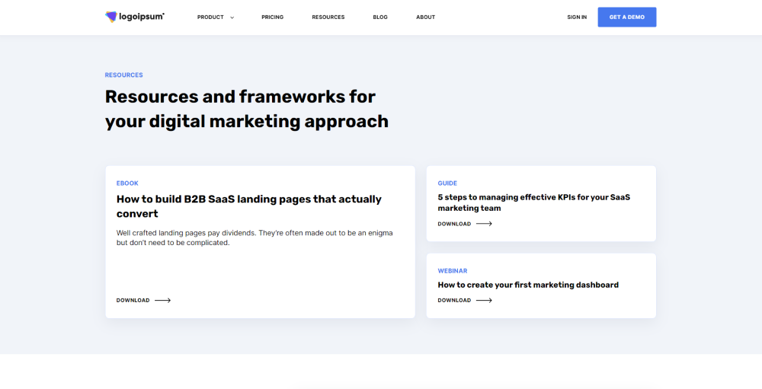Open the About page
The image size is (762, 389).
point(425,17)
